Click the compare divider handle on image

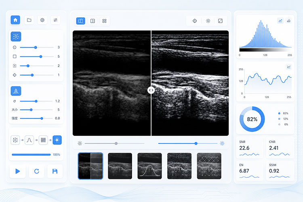[x=151, y=90]
